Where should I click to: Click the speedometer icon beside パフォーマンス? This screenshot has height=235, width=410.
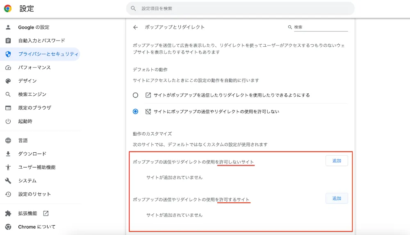coord(8,68)
